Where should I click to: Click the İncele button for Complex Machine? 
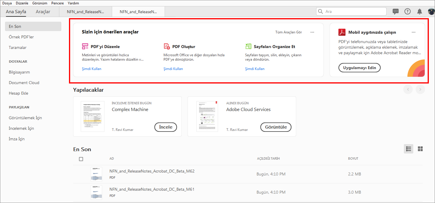[x=166, y=127]
